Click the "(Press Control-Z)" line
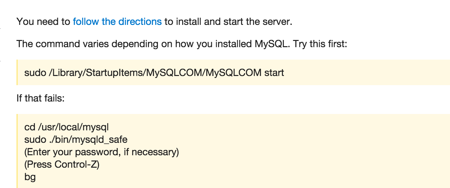The width and height of the screenshot is (450, 188). click(62, 164)
